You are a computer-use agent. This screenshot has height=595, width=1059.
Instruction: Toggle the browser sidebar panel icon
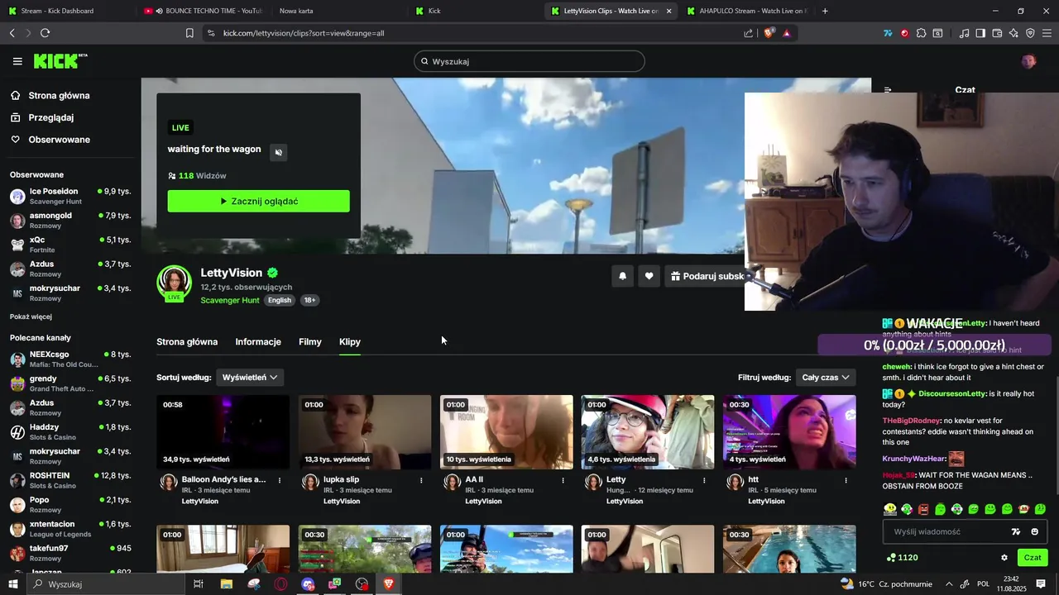click(x=980, y=33)
